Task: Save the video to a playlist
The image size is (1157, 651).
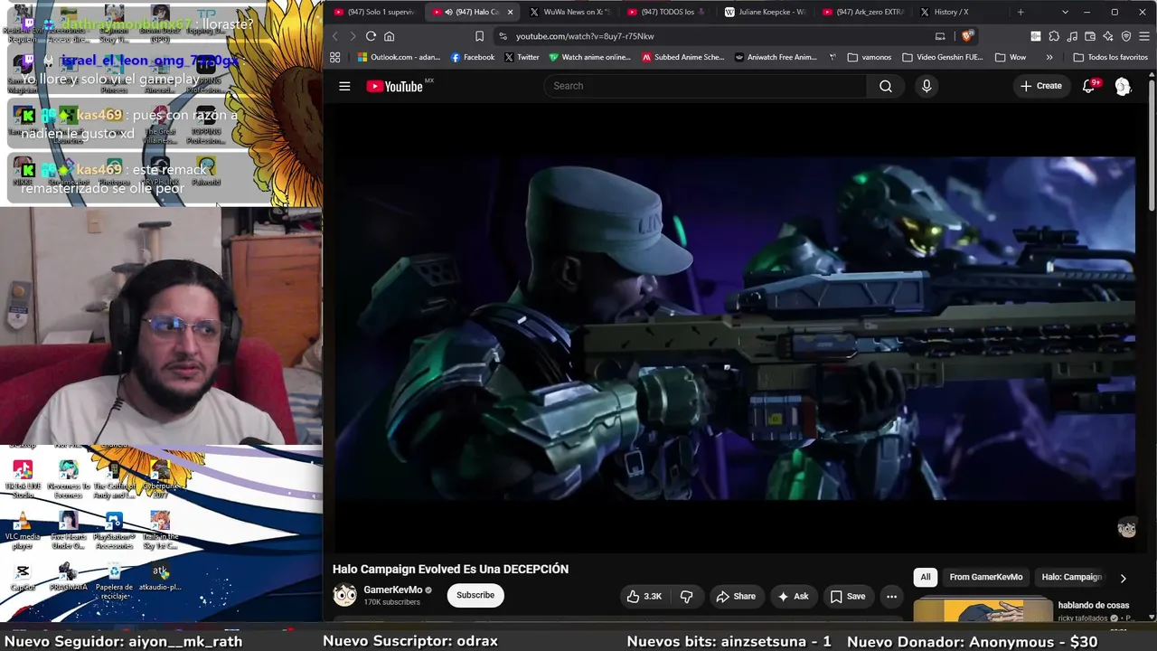Action: [848, 597]
